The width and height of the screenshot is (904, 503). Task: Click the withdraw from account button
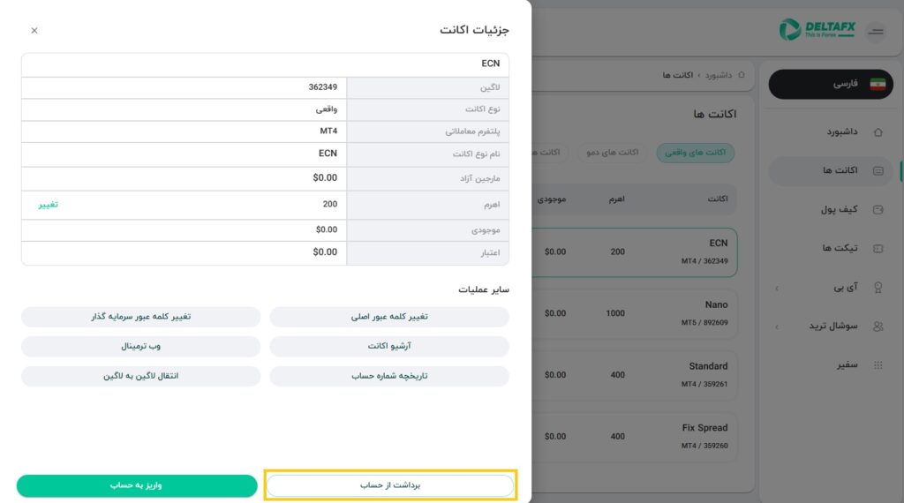(x=389, y=485)
